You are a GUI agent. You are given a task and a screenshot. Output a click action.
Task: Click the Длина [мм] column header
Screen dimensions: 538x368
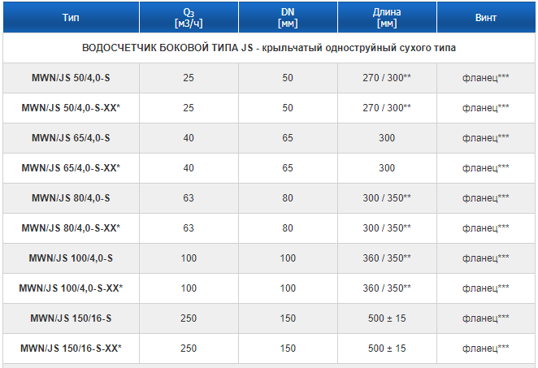387,18
